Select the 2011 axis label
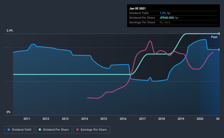This screenshot has height=138, width=224. (26, 119)
